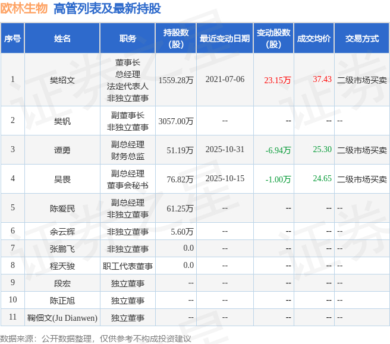Select the 序号 column header
Viewport: 390px width, 344px height.
pyautogui.click(x=12, y=39)
